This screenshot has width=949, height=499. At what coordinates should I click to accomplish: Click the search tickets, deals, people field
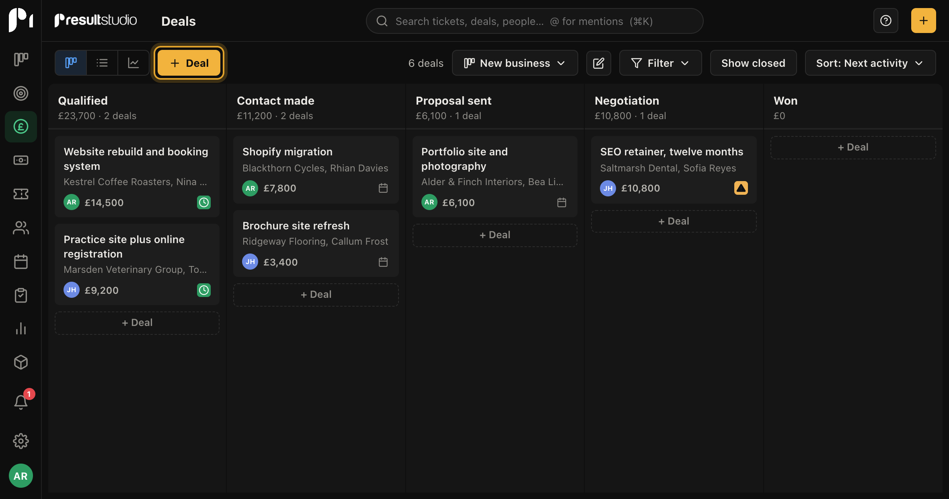tap(534, 21)
